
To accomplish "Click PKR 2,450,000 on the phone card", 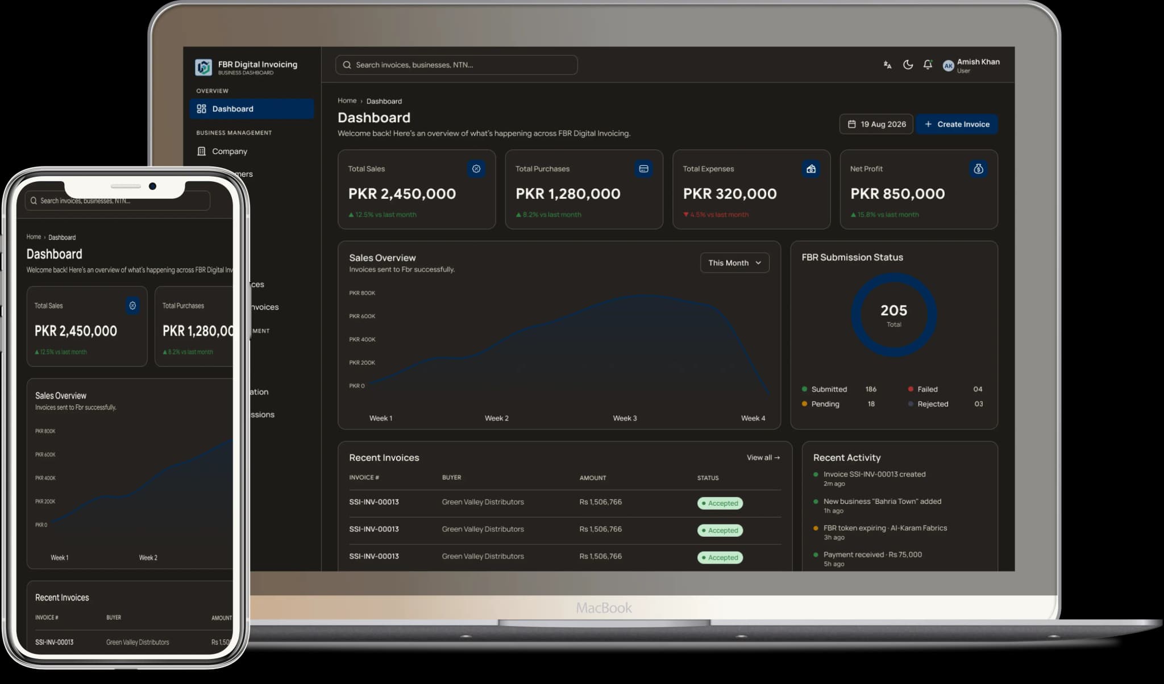I will 76,331.
